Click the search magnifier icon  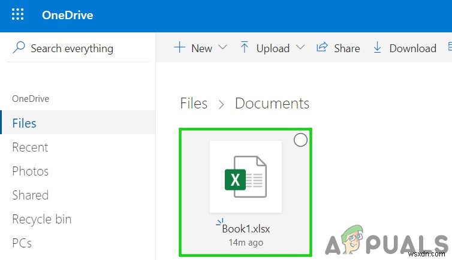click(19, 47)
